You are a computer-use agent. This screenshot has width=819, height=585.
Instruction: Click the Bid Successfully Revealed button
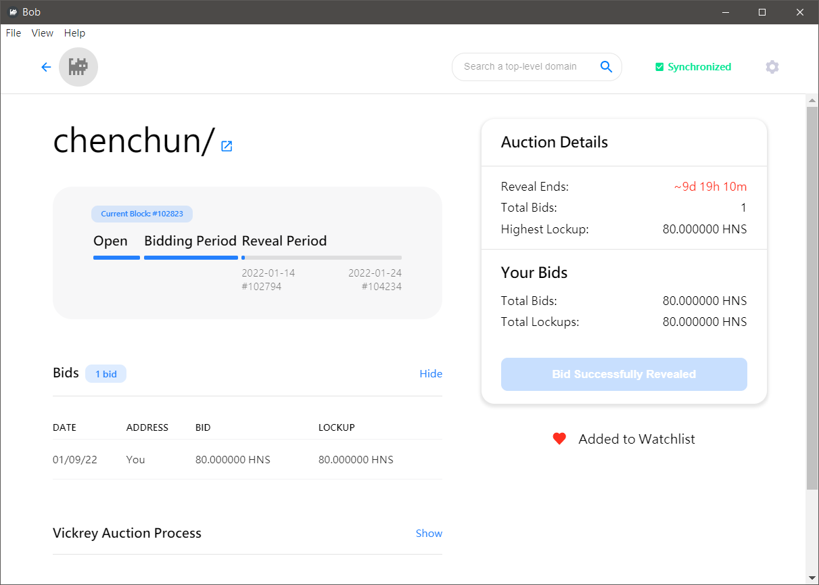tap(624, 374)
